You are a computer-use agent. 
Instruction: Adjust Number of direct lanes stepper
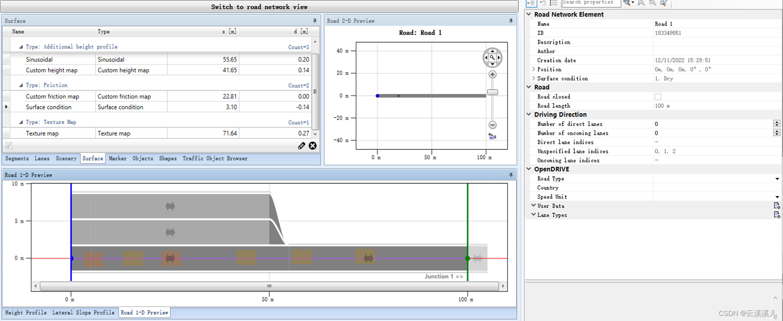[777, 123]
